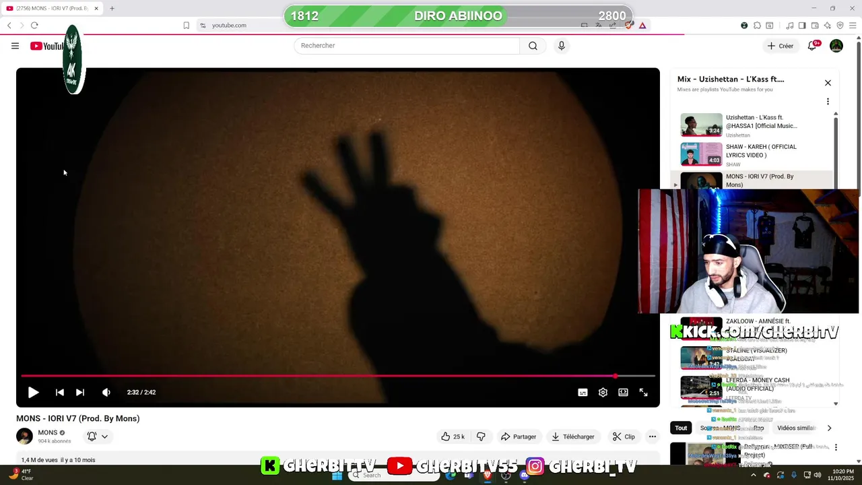This screenshot has height=485, width=862.
Task: Open the music note playlist icon
Action: tap(789, 25)
